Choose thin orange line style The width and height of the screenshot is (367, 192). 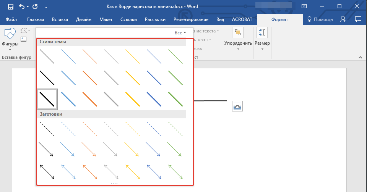click(x=90, y=56)
